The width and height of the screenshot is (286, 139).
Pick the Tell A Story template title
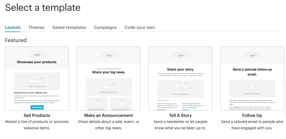[180, 115]
